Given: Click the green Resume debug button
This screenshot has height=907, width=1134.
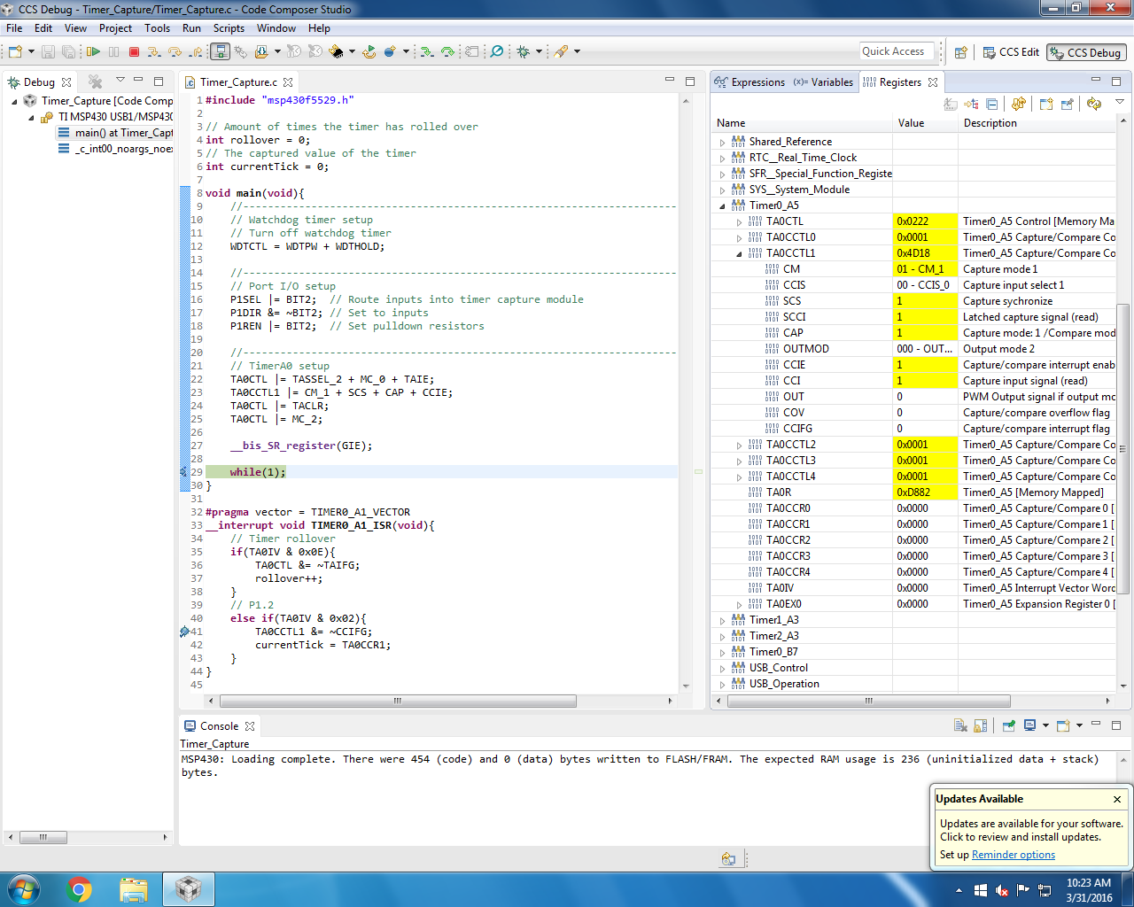Looking at the screenshot, I should pos(93,52).
